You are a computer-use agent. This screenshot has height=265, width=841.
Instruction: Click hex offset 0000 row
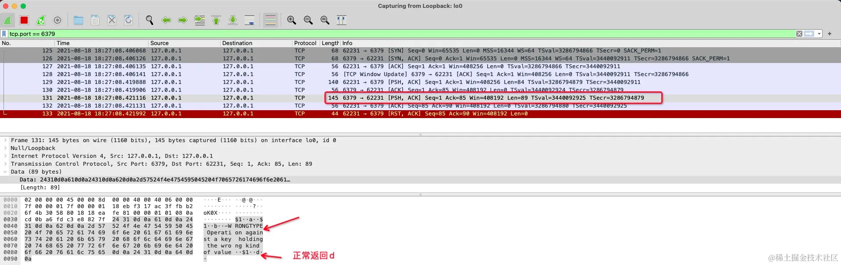11,200
